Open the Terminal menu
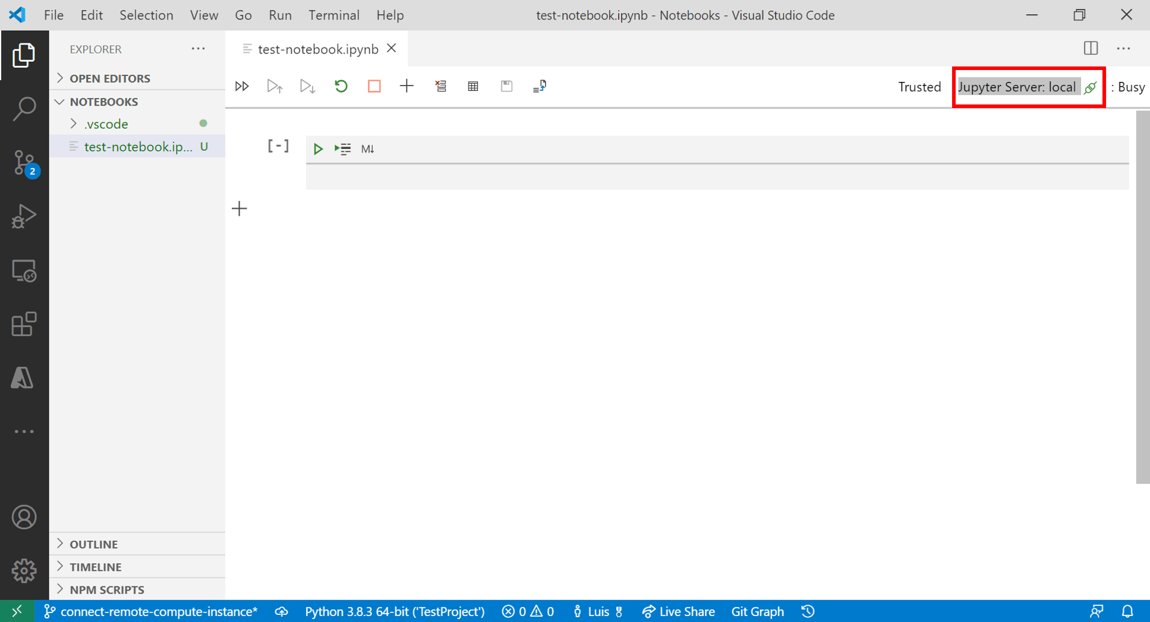The image size is (1150, 622). [x=333, y=15]
